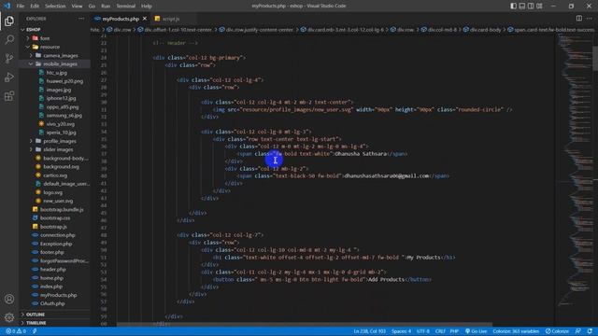
Task: Open the Accounts menu icon
Action: [x=9, y=299]
